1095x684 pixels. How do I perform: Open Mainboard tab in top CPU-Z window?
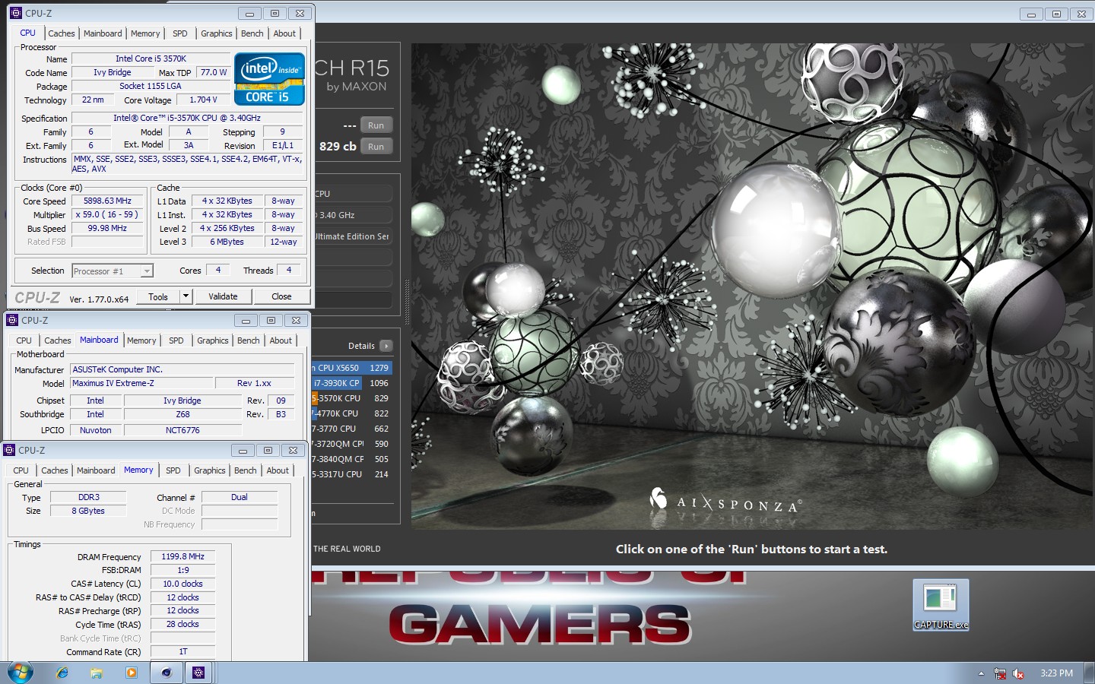pyautogui.click(x=103, y=33)
